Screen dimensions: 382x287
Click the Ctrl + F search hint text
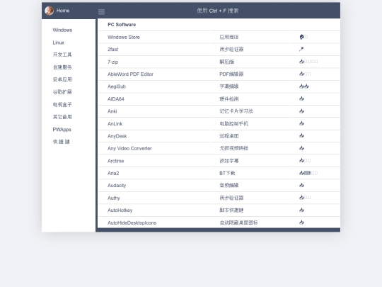pyautogui.click(x=218, y=11)
